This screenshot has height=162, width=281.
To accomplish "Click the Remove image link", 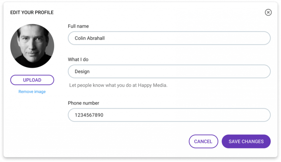I will (x=32, y=92).
